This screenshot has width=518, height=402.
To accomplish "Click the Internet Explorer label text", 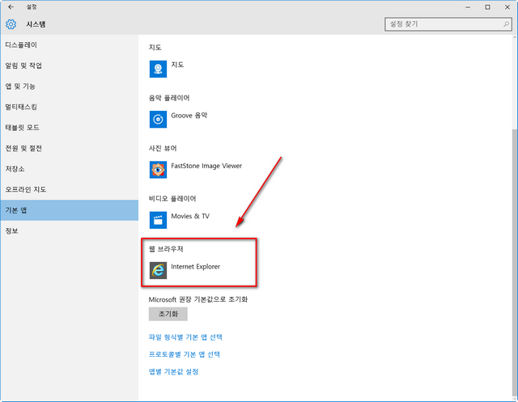I will (195, 266).
